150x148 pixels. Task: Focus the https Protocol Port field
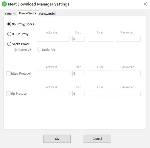tap(79, 73)
